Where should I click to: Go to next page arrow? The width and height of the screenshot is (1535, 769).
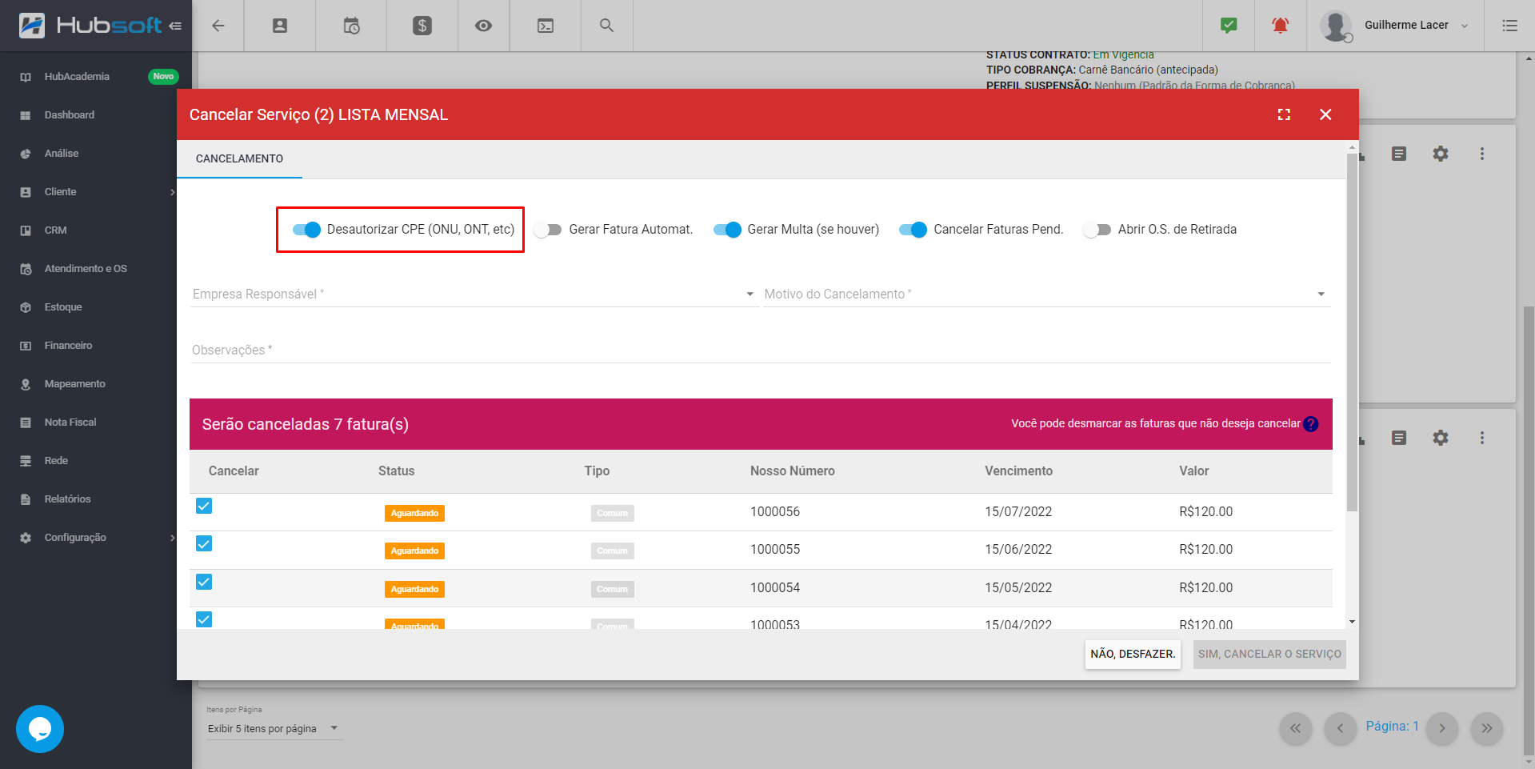(x=1442, y=728)
